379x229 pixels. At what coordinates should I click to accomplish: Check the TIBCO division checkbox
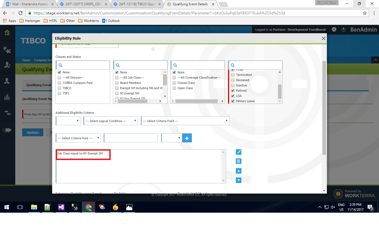coord(59,88)
